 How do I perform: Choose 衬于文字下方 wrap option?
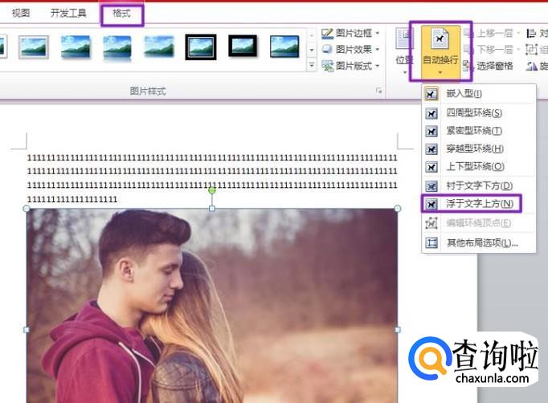click(478, 185)
